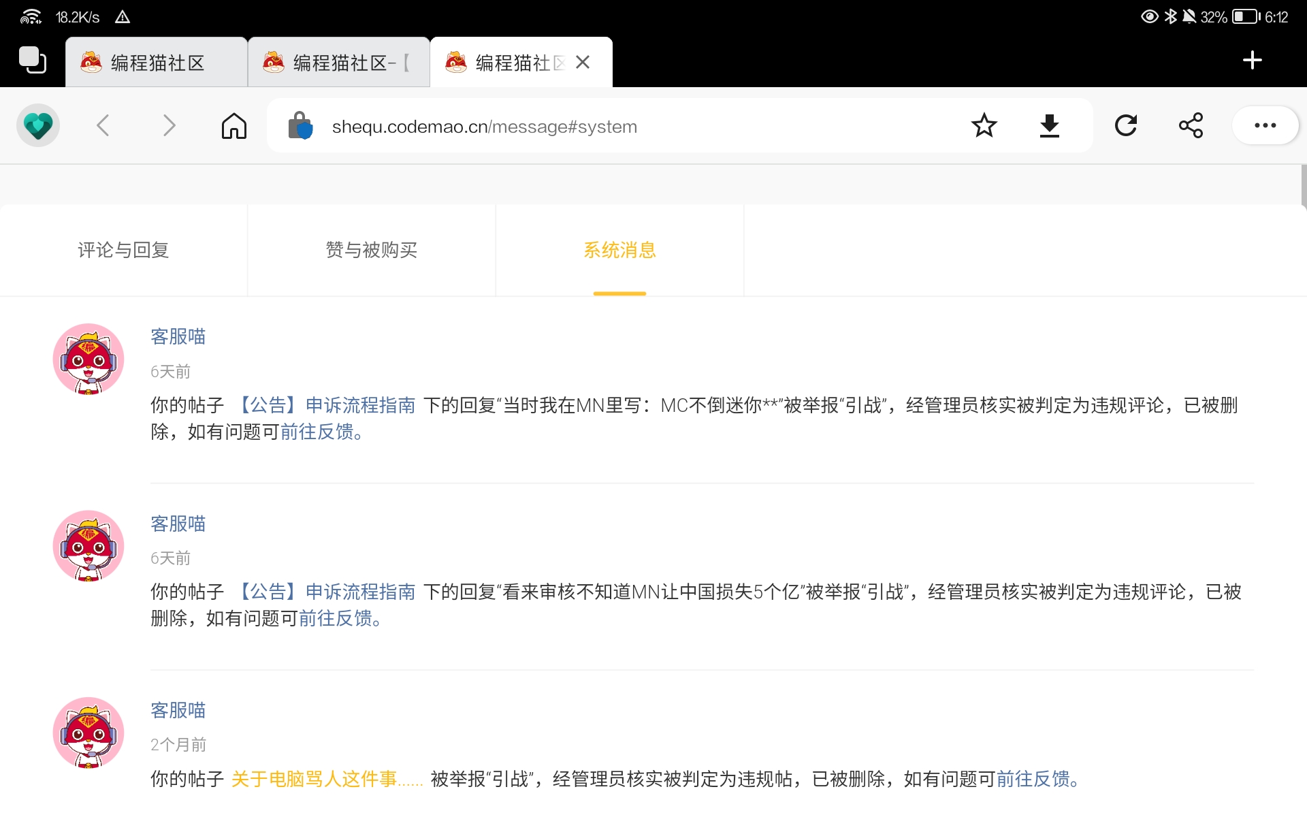Tap the eye comfort status icon
Image resolution: width=1307 pixels, height=817 pixels.
pos(1149,17)
